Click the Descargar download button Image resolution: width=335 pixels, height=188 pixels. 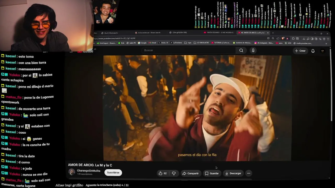click(233, 173)
